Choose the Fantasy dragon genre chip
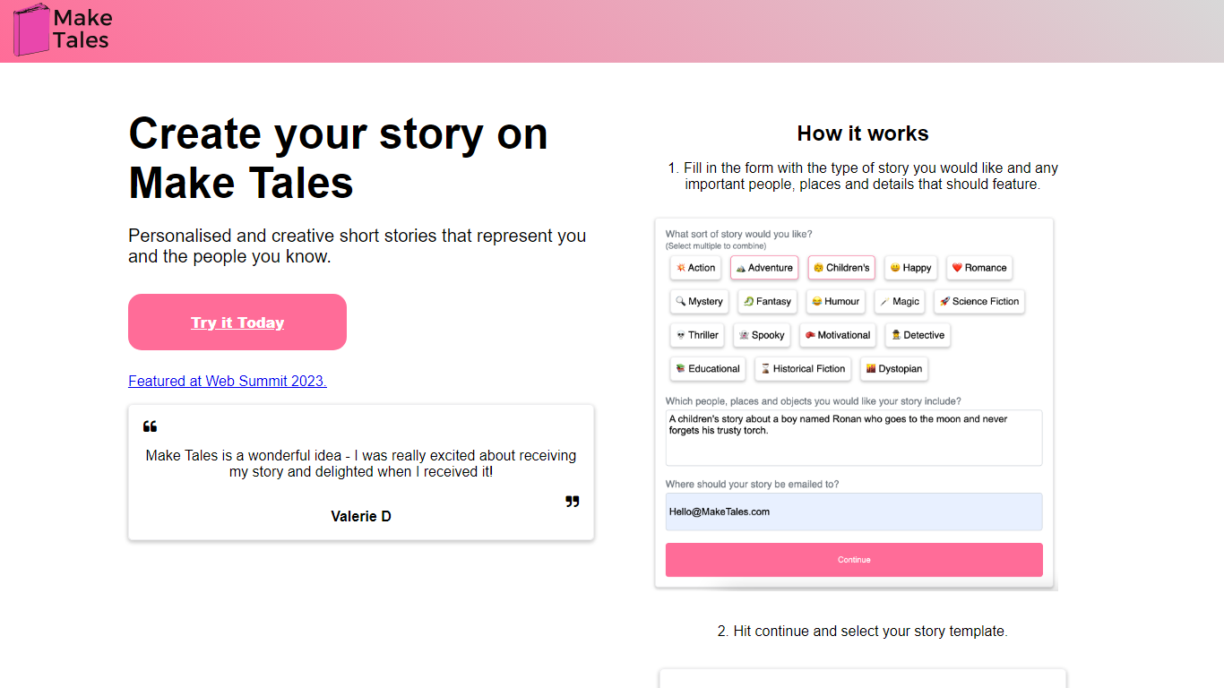The image size is (1224, 688). point(767,302)
